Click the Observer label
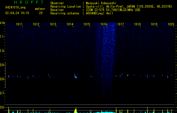This screenshot has width=177, height=113. pos(57,3)
